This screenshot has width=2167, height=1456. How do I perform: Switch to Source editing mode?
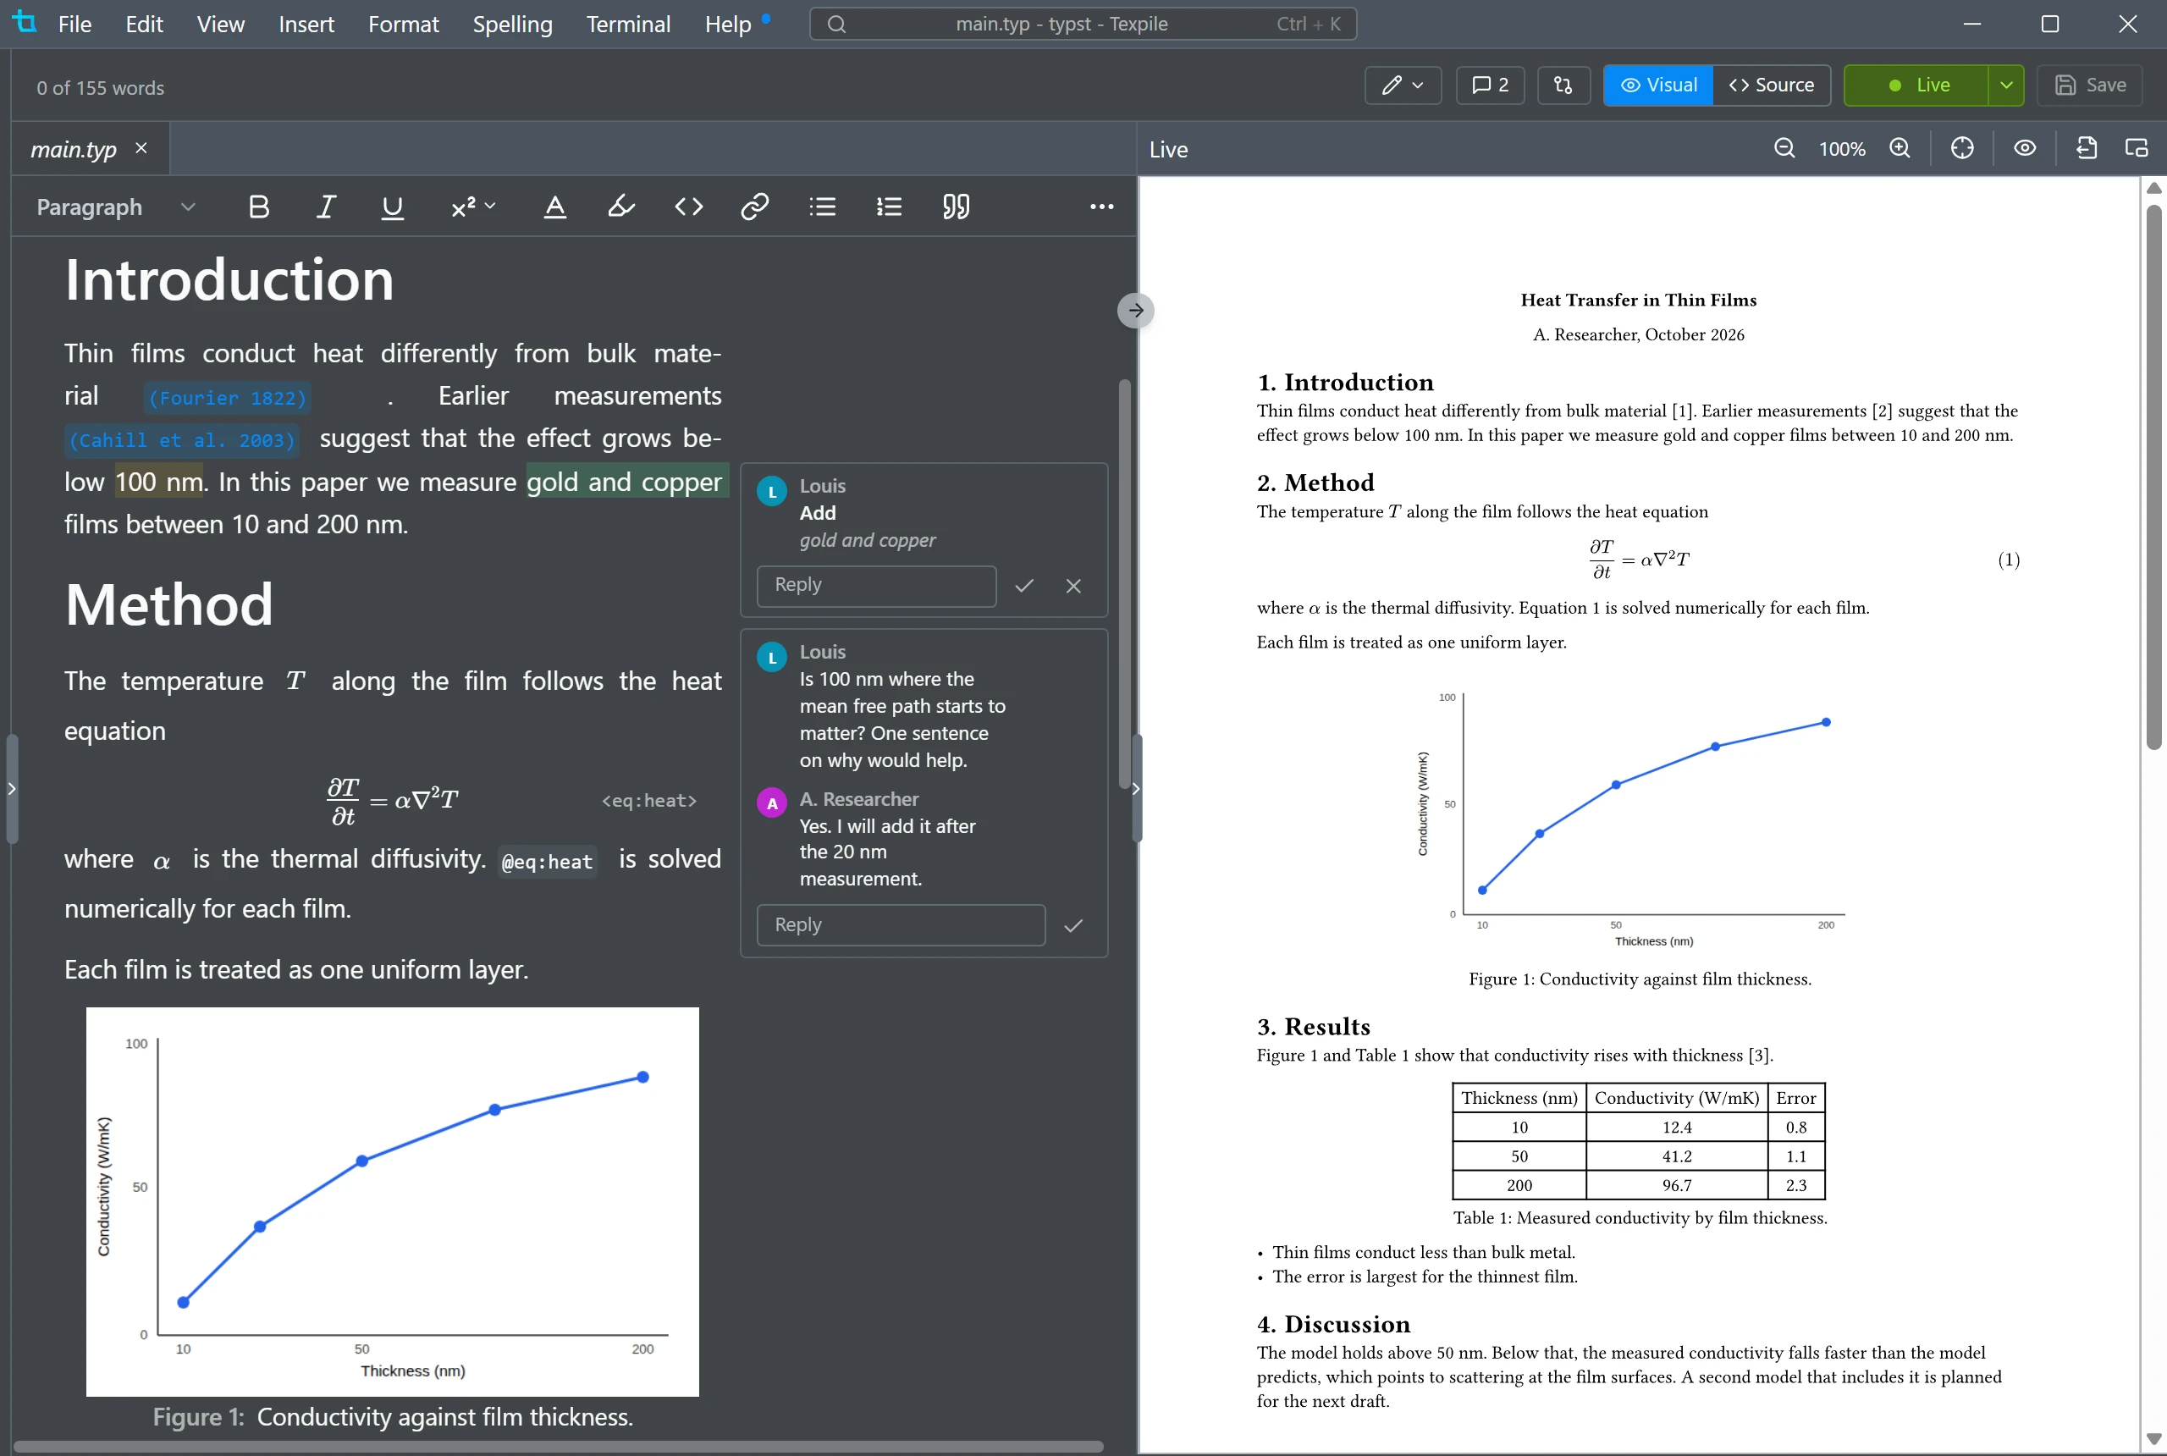1771,85
